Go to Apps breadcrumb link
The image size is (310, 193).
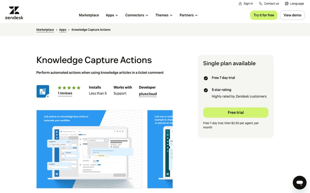point(63,30)
